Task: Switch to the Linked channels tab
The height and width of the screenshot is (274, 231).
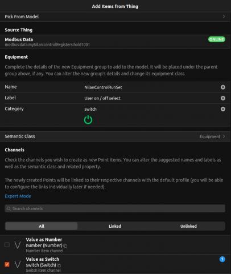Action: pyautogui.click(x=115, y=226)
